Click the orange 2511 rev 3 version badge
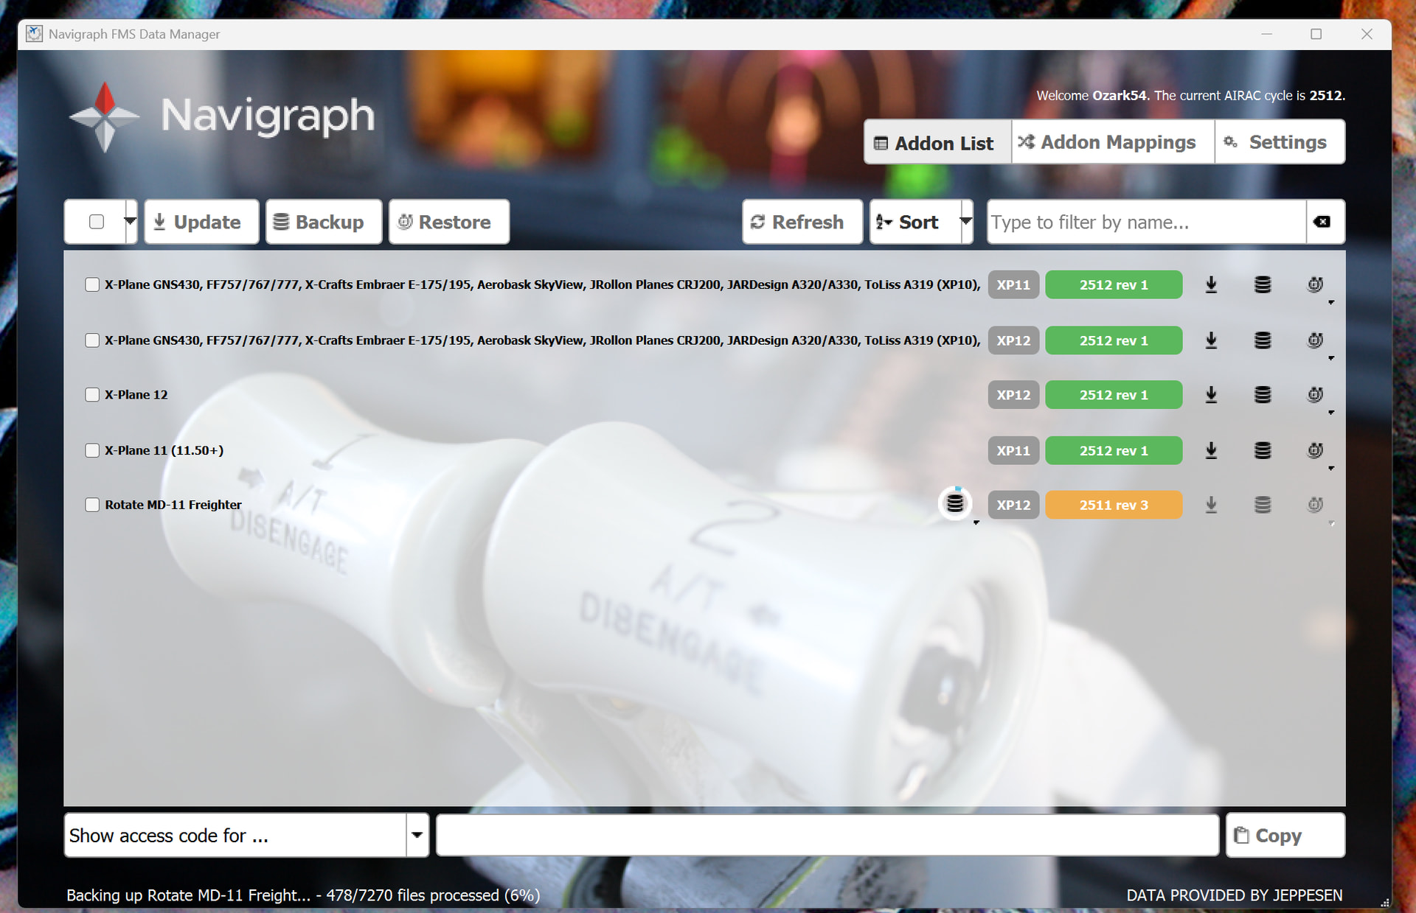The height and width of the screenshot is (913, 1416). (1114, 505)
